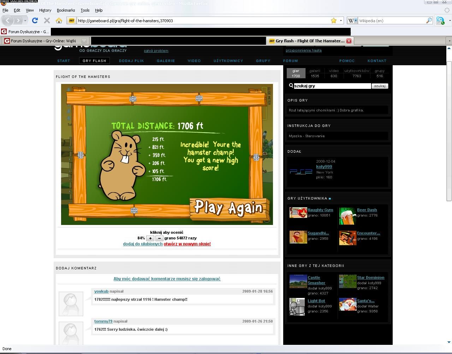Rate the game up with plus button
The width and height of the screenshot is (452, 354).
pyautogui.click(x=150, y=238)
